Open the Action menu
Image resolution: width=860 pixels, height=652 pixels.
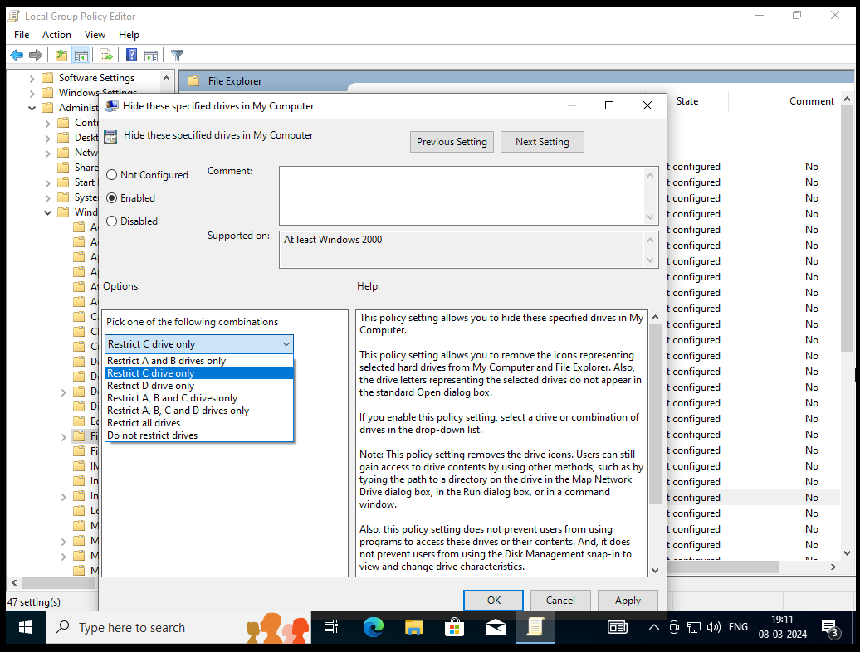coord(56,35)
